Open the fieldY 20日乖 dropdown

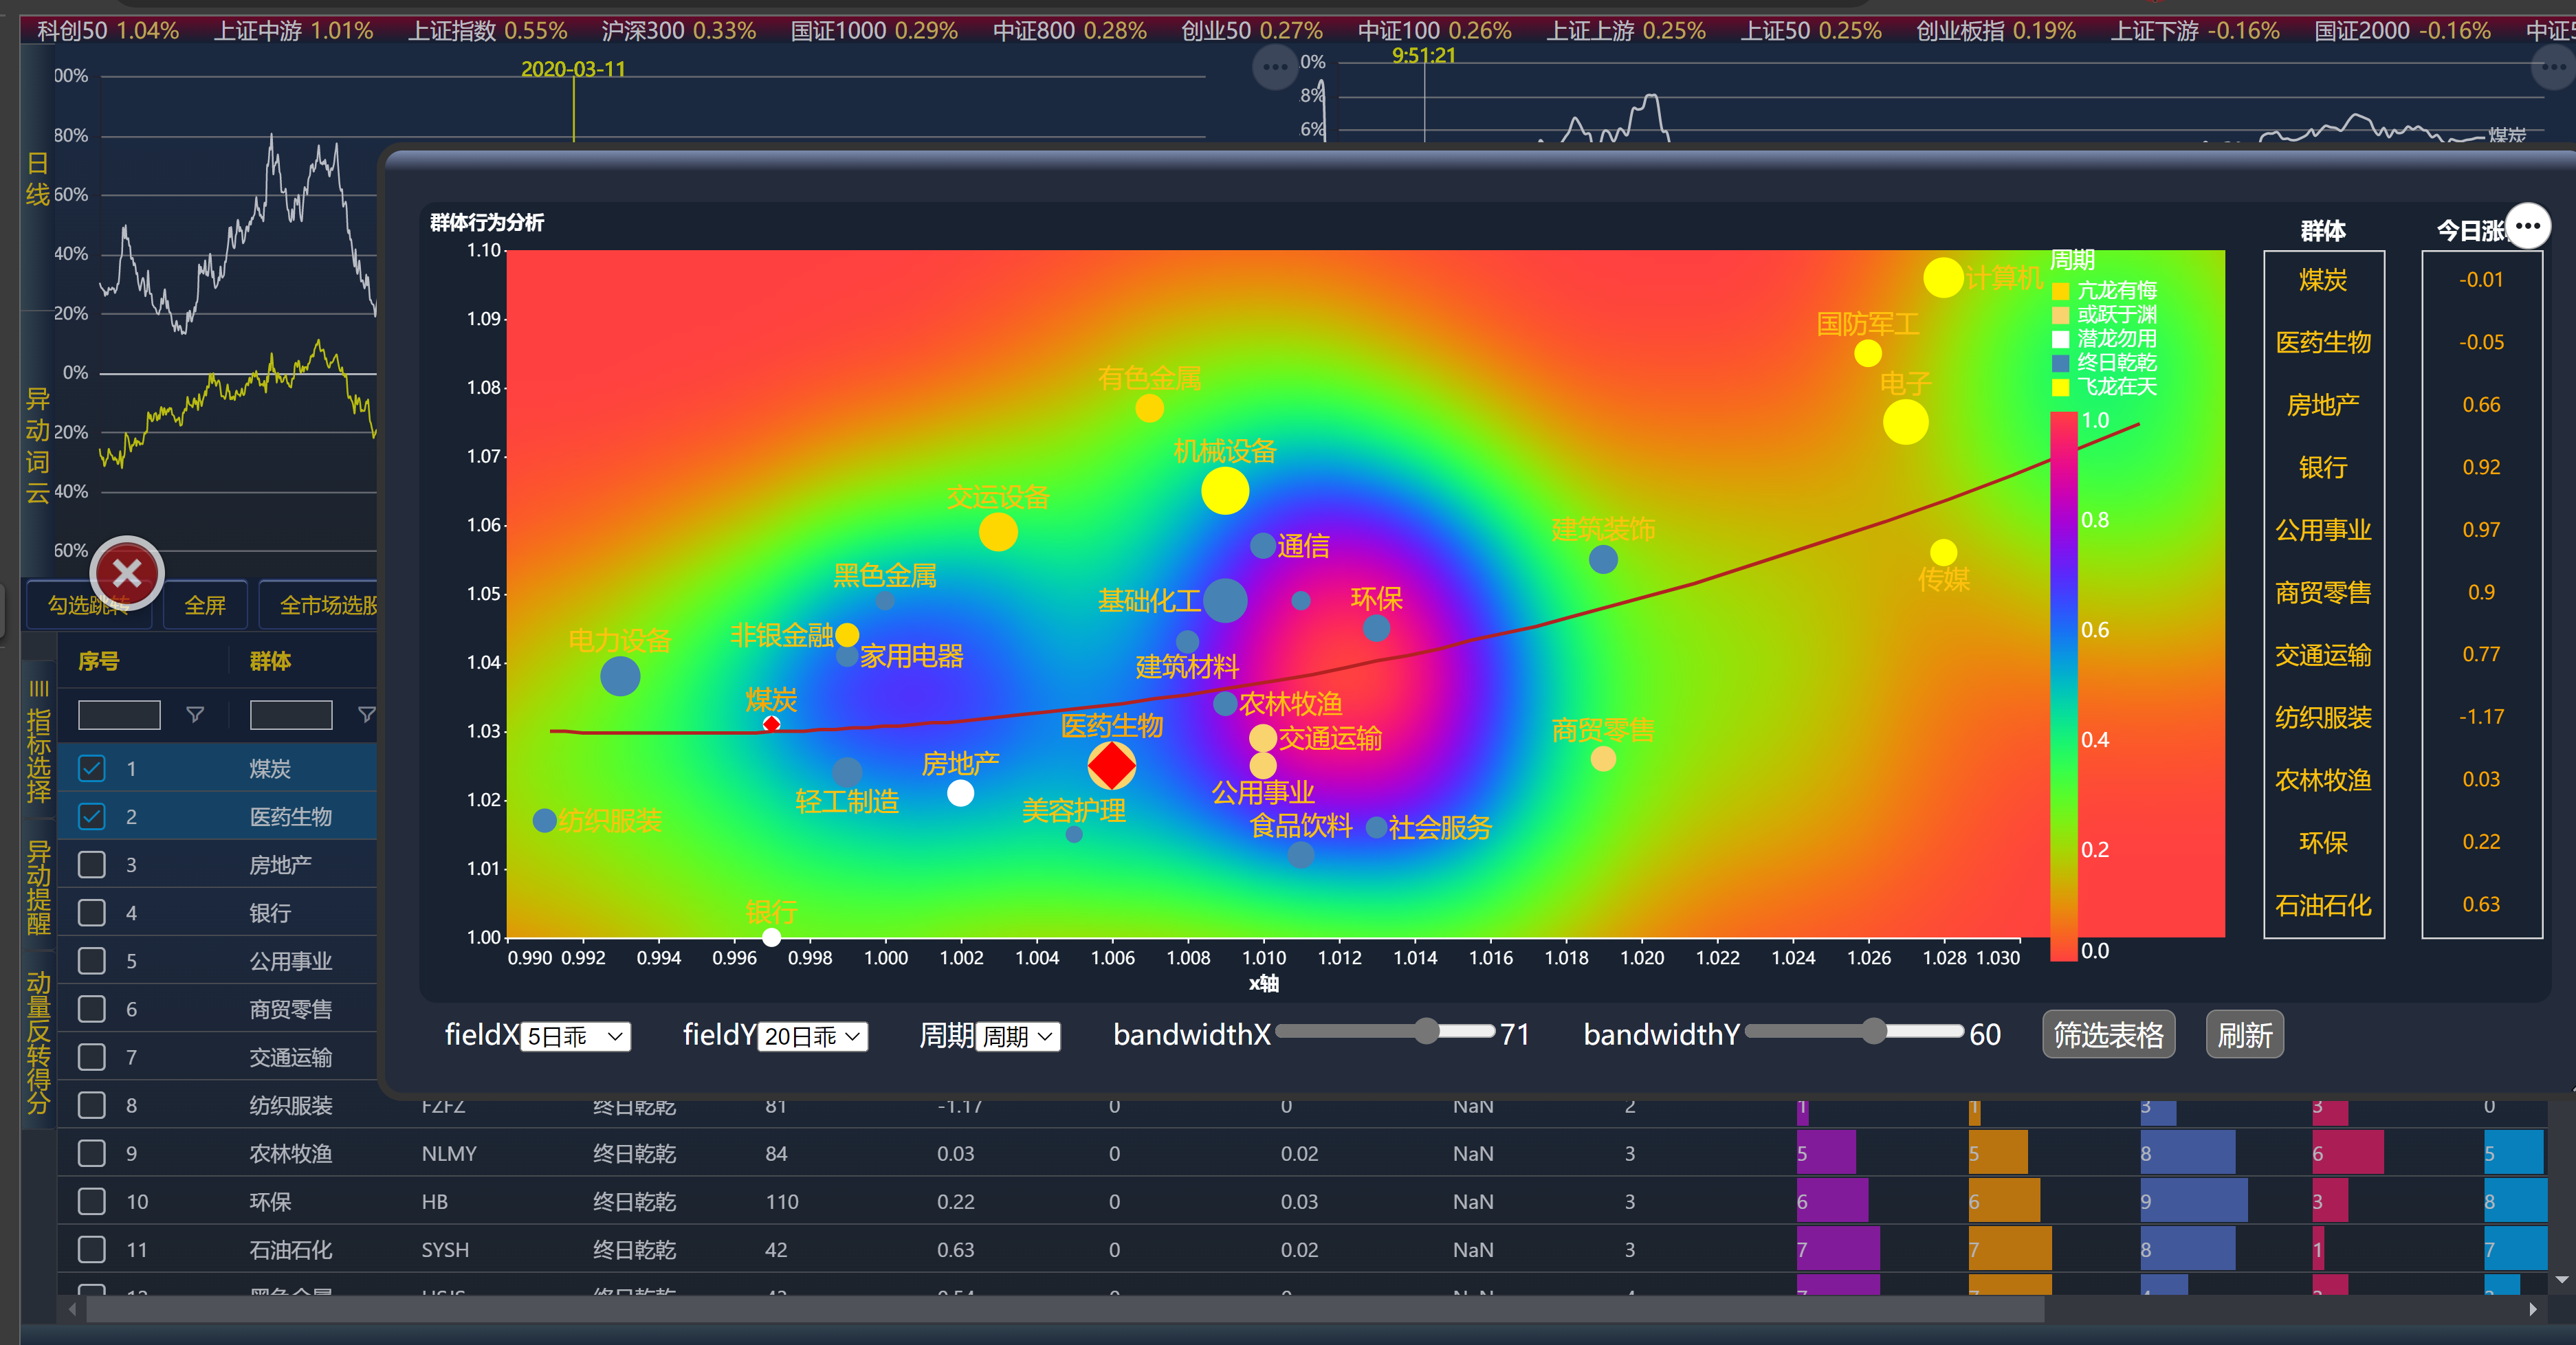click(812, 1036)
